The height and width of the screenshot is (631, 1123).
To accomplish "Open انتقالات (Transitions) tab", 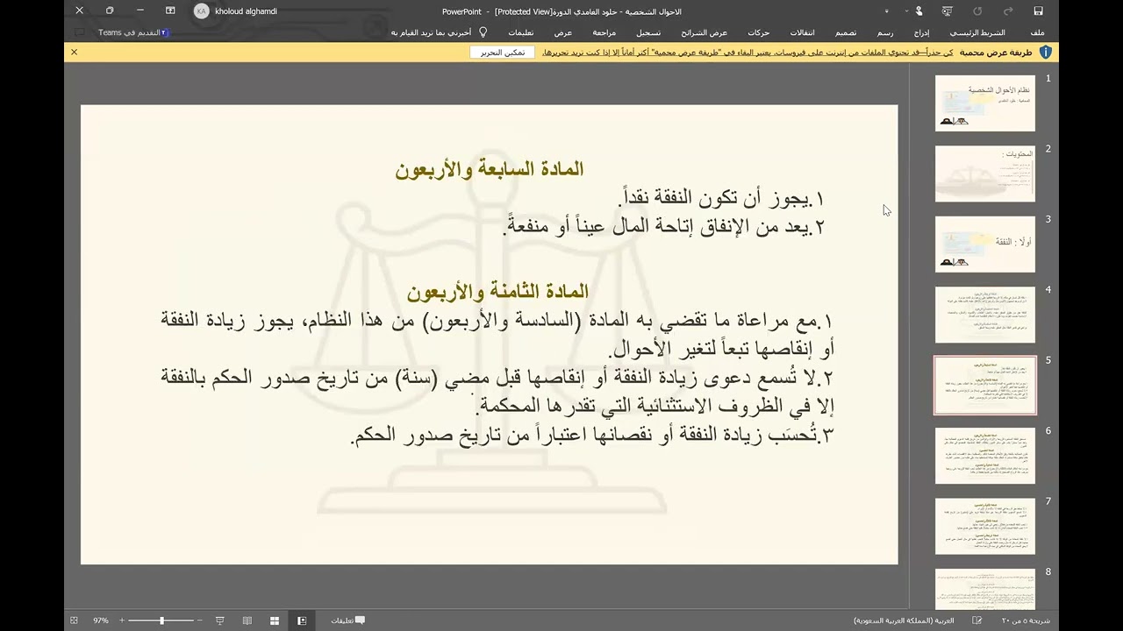I will point(803,32).
